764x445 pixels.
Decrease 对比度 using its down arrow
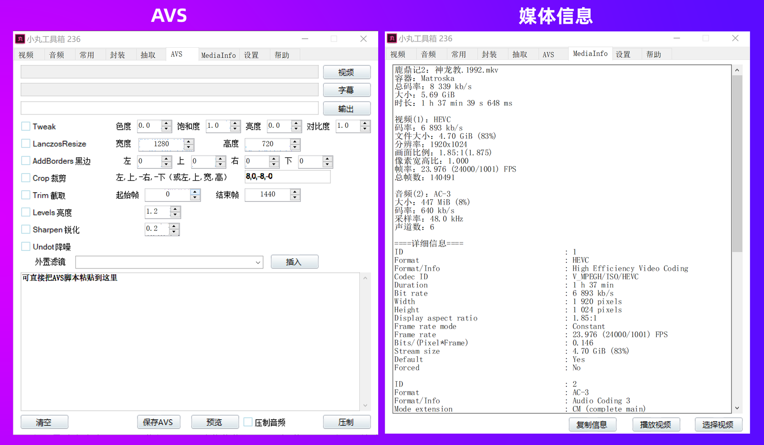click(365, 129)
